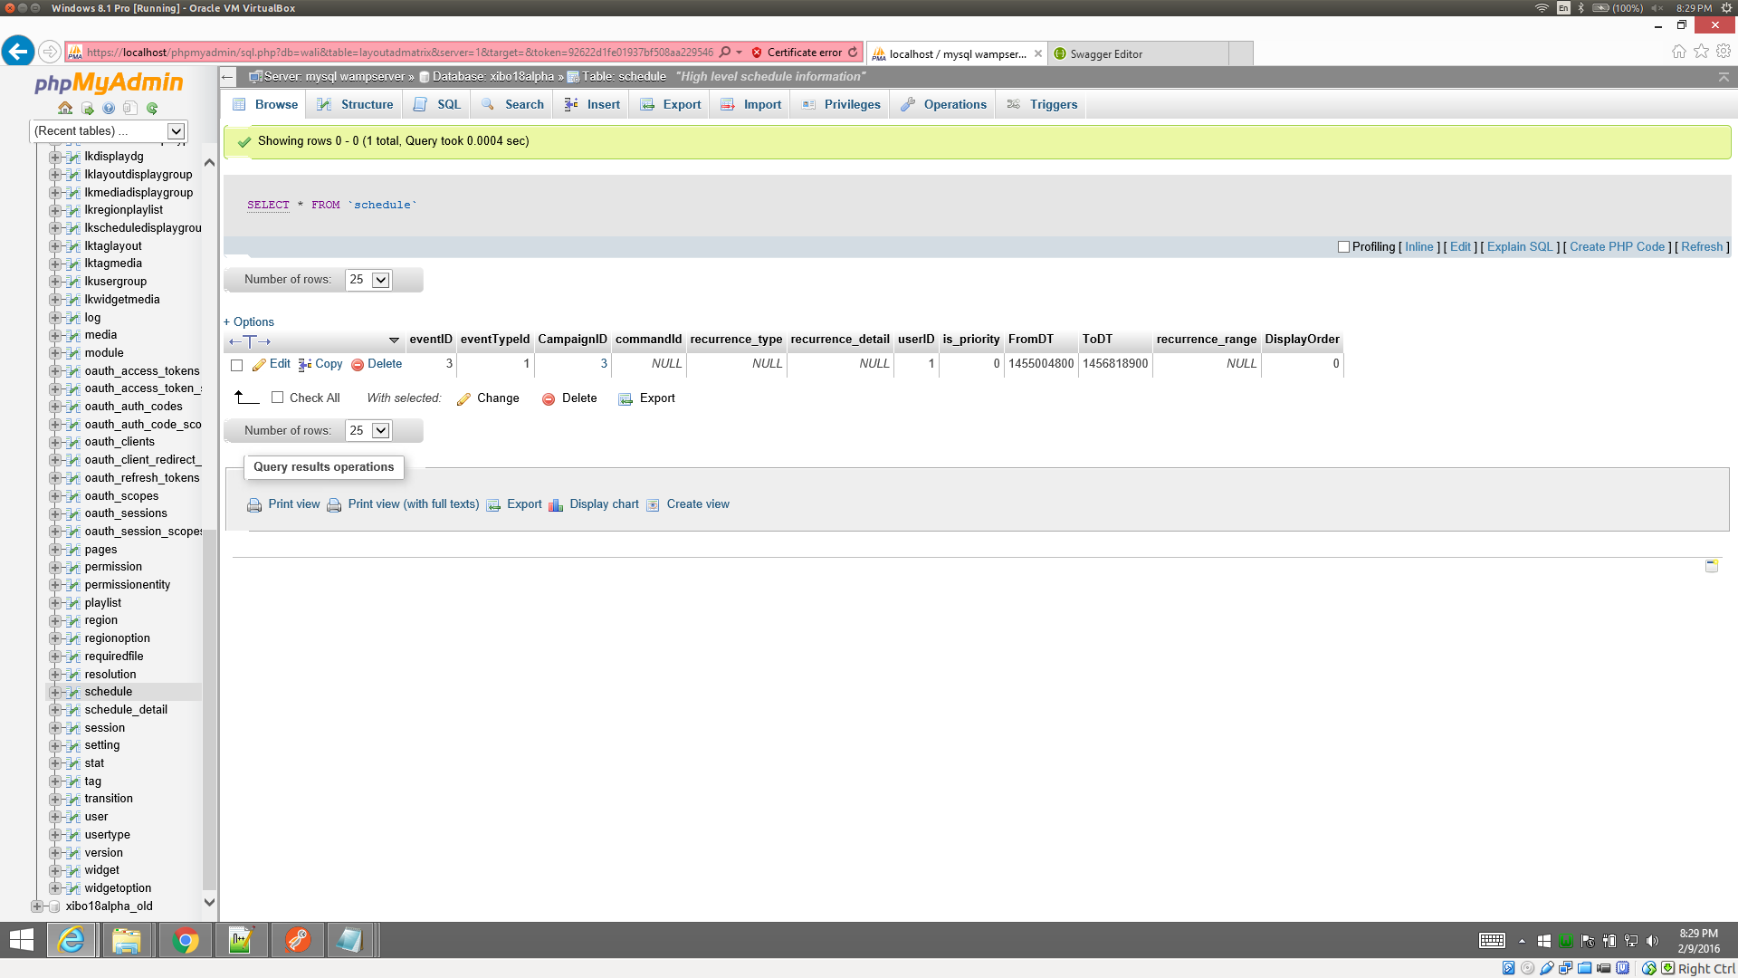1738x978 pixels.
Task: Open phpMyAdmin documentation help icon
Action: (109, 109)
